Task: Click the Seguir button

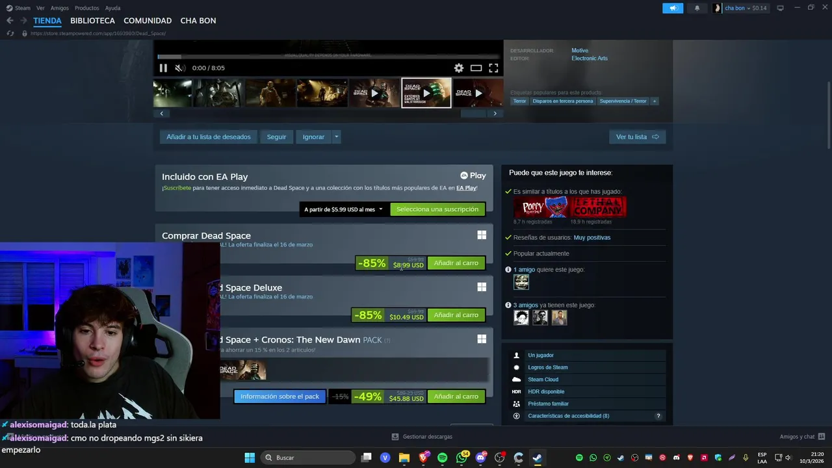Action: click(276, 136)
